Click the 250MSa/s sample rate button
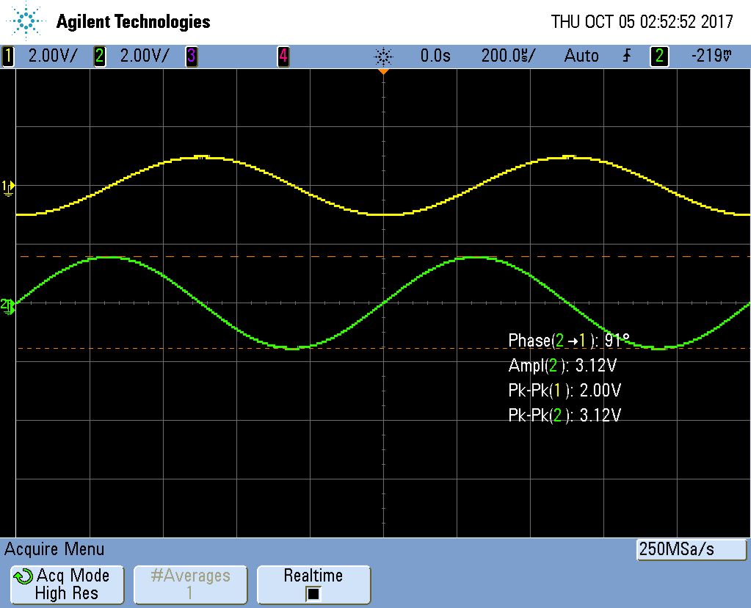Image resolution: width=751 pixels, height=608 pixels. (x=690, y=549)
